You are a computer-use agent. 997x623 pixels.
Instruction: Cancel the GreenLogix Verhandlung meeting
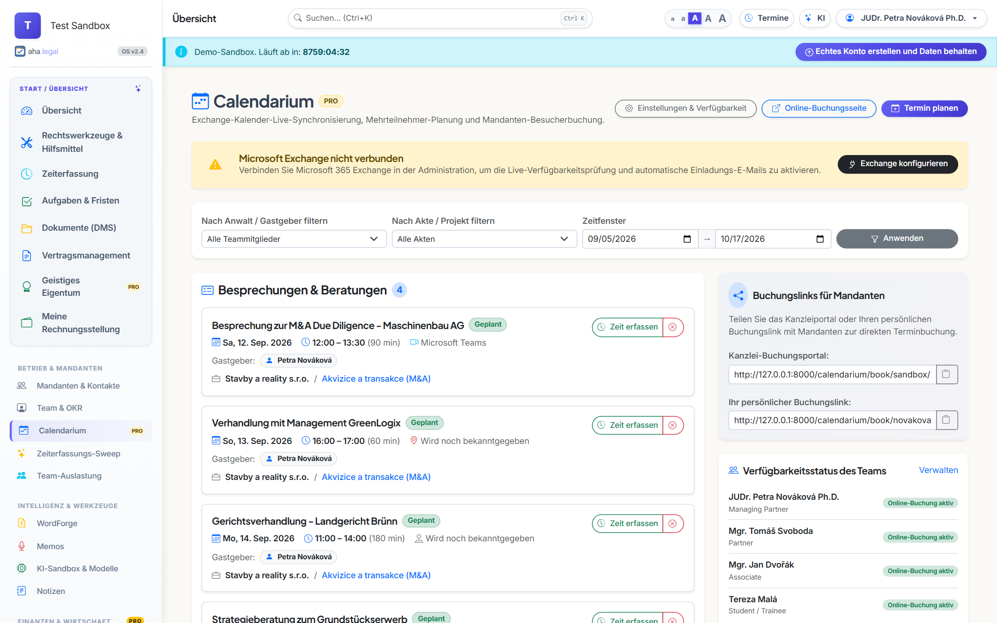(673, 425)
